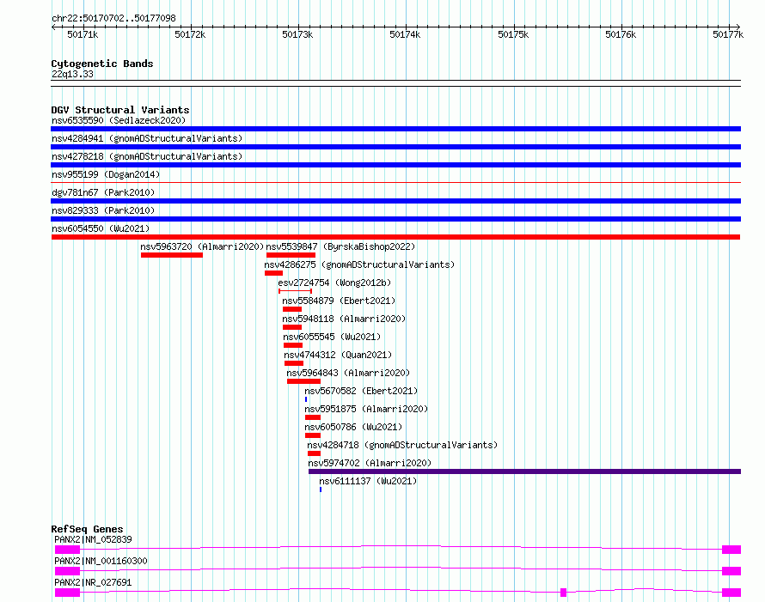Image resolution: width=765 pixels, height=602 pixels.
Task: Click the purple bar under nsv5974702
Action: point(524,471)
